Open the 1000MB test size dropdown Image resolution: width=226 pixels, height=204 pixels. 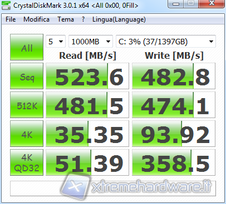91,42
